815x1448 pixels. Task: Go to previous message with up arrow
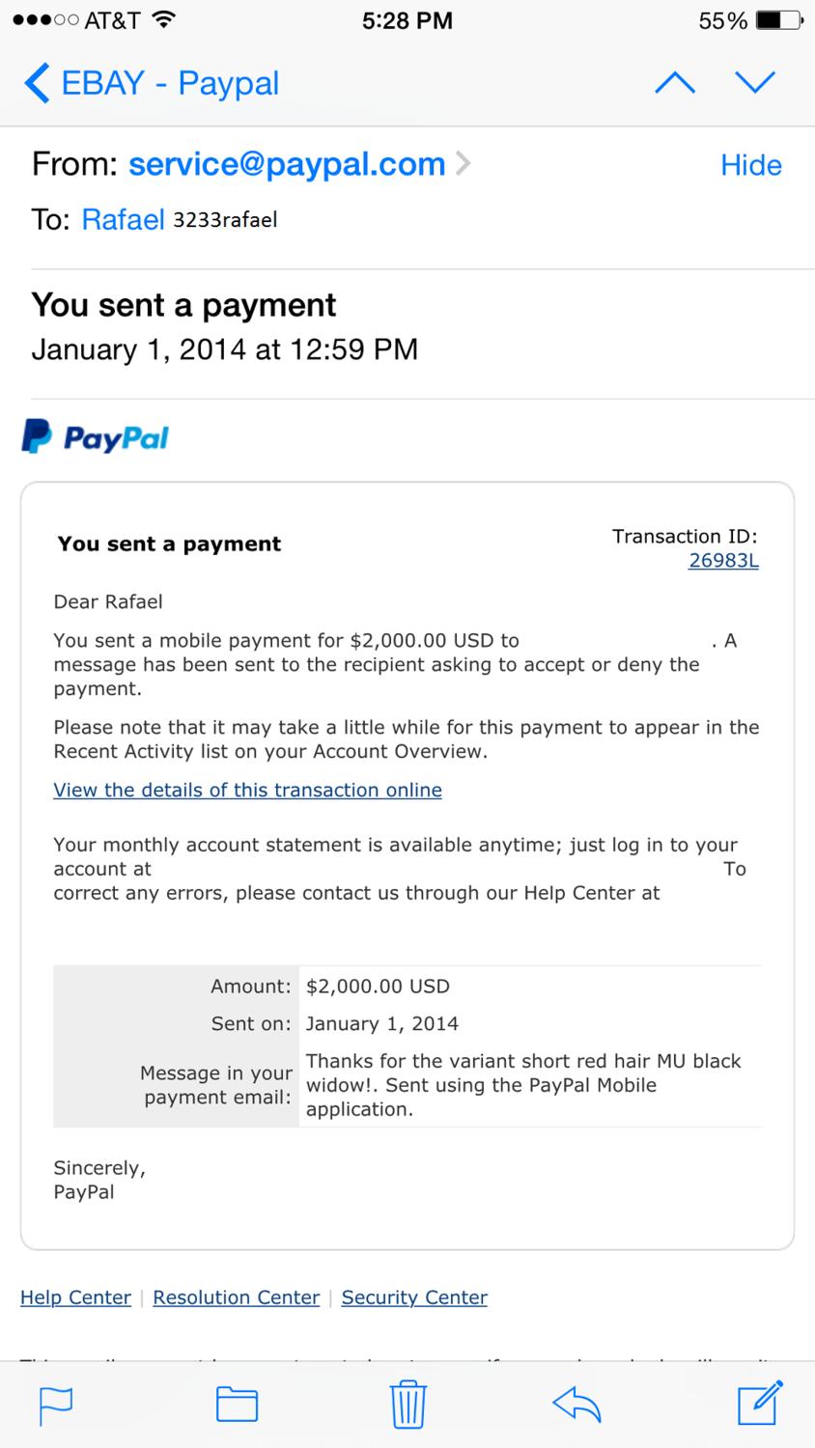(675, 83)
